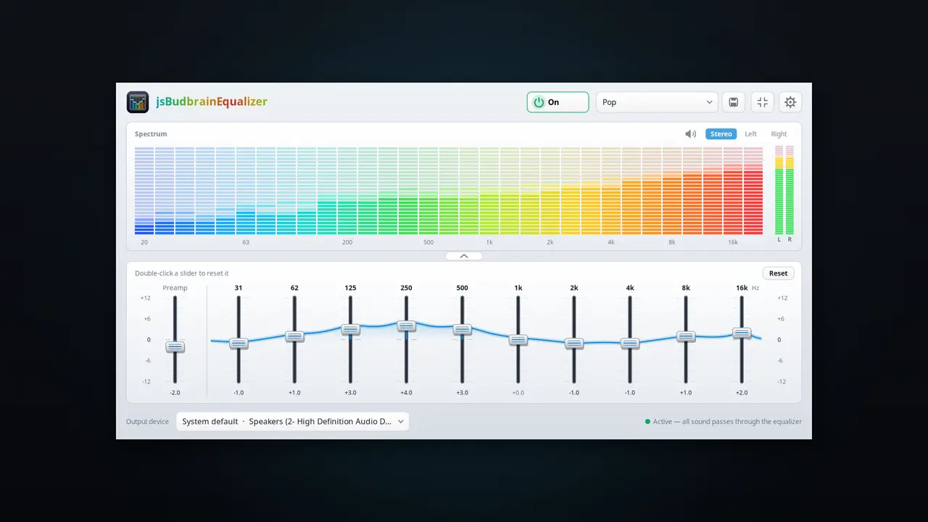This screenshot has width=928, height=522.
Task: Turn off the equalizer with the On toggle
Action: coord(558,102)
